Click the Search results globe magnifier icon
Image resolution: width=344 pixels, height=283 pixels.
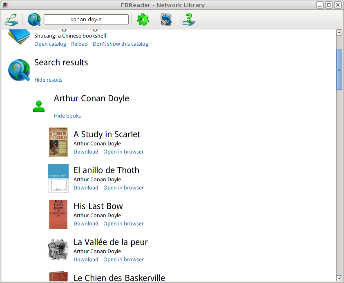coord(19,70)
